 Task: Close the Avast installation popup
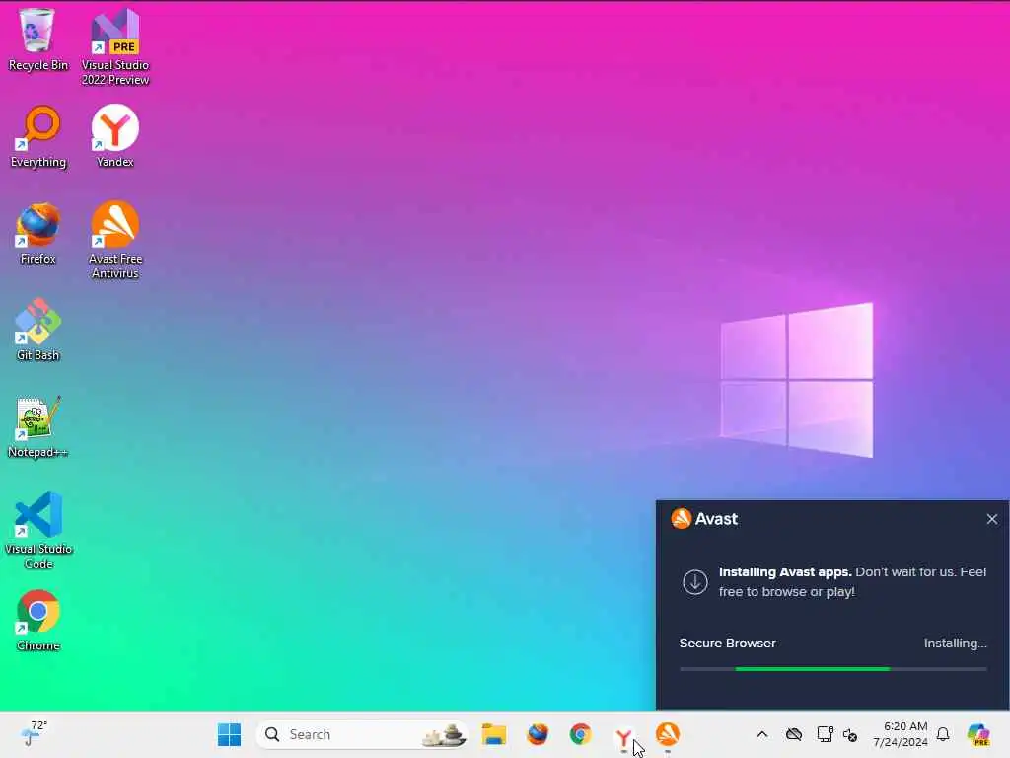pos(992,519)
